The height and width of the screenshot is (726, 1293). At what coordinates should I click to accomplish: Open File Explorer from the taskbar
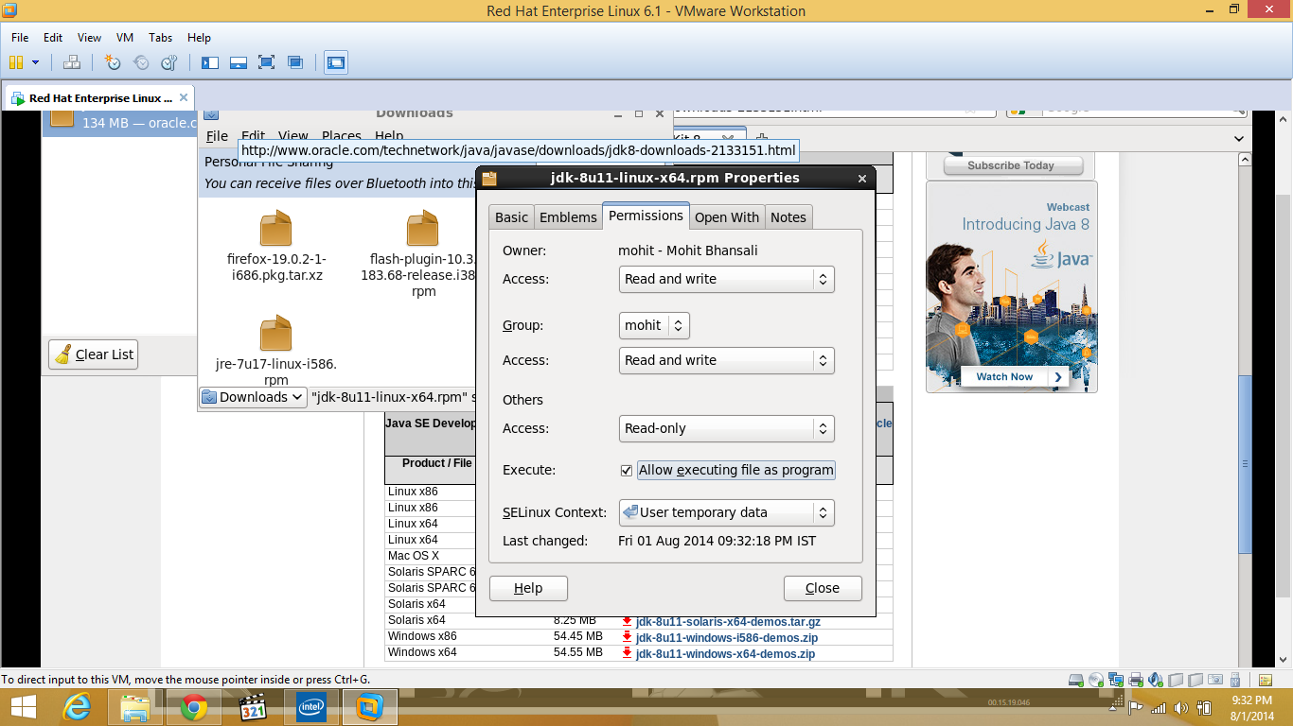pyautogui.click(x=135, y=707)
